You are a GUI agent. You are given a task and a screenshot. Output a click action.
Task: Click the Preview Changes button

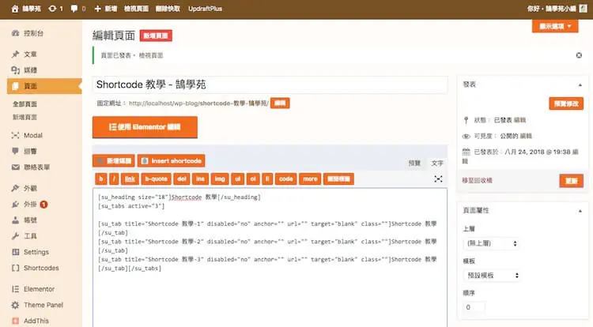coord(566,103)
